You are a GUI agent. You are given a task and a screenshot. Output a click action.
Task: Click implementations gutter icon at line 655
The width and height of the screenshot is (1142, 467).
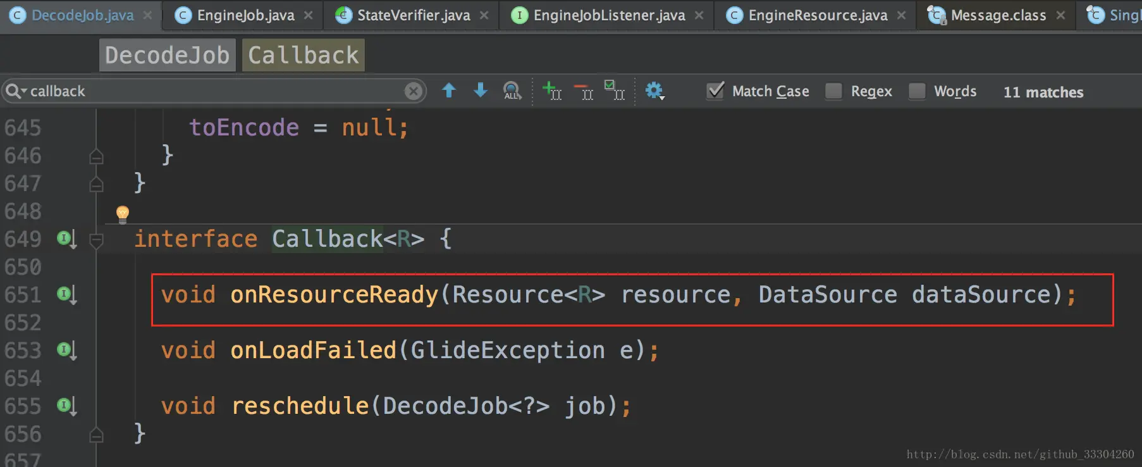tap(67, 406)
